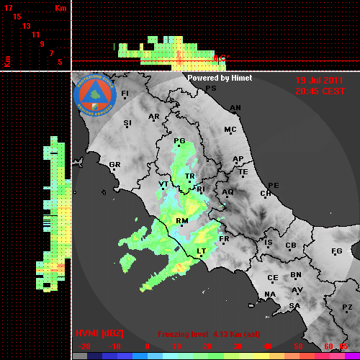Click the 0 dBZ scale value
Image resolution: width=360 pixels, height=360 pixels.
[x=147, y=346]
